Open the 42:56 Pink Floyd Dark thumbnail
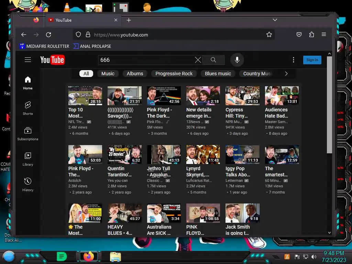Image resolution: width=352 pixels, height=264 pixels. (x=164, y=96)
